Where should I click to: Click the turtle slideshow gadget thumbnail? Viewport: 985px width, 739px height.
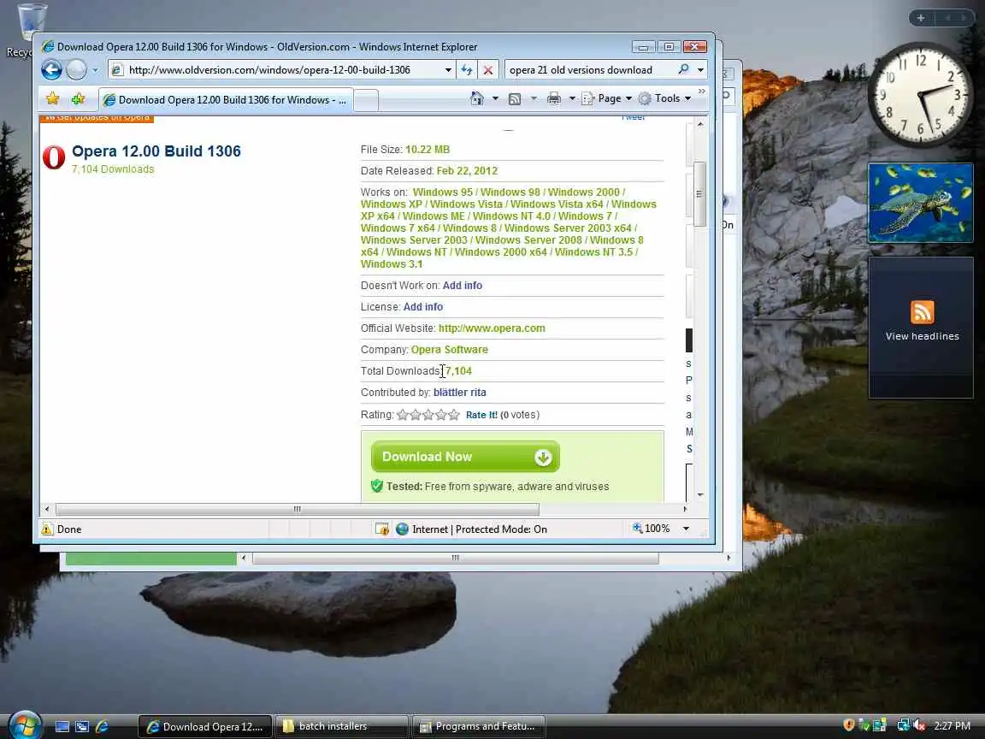920,203
